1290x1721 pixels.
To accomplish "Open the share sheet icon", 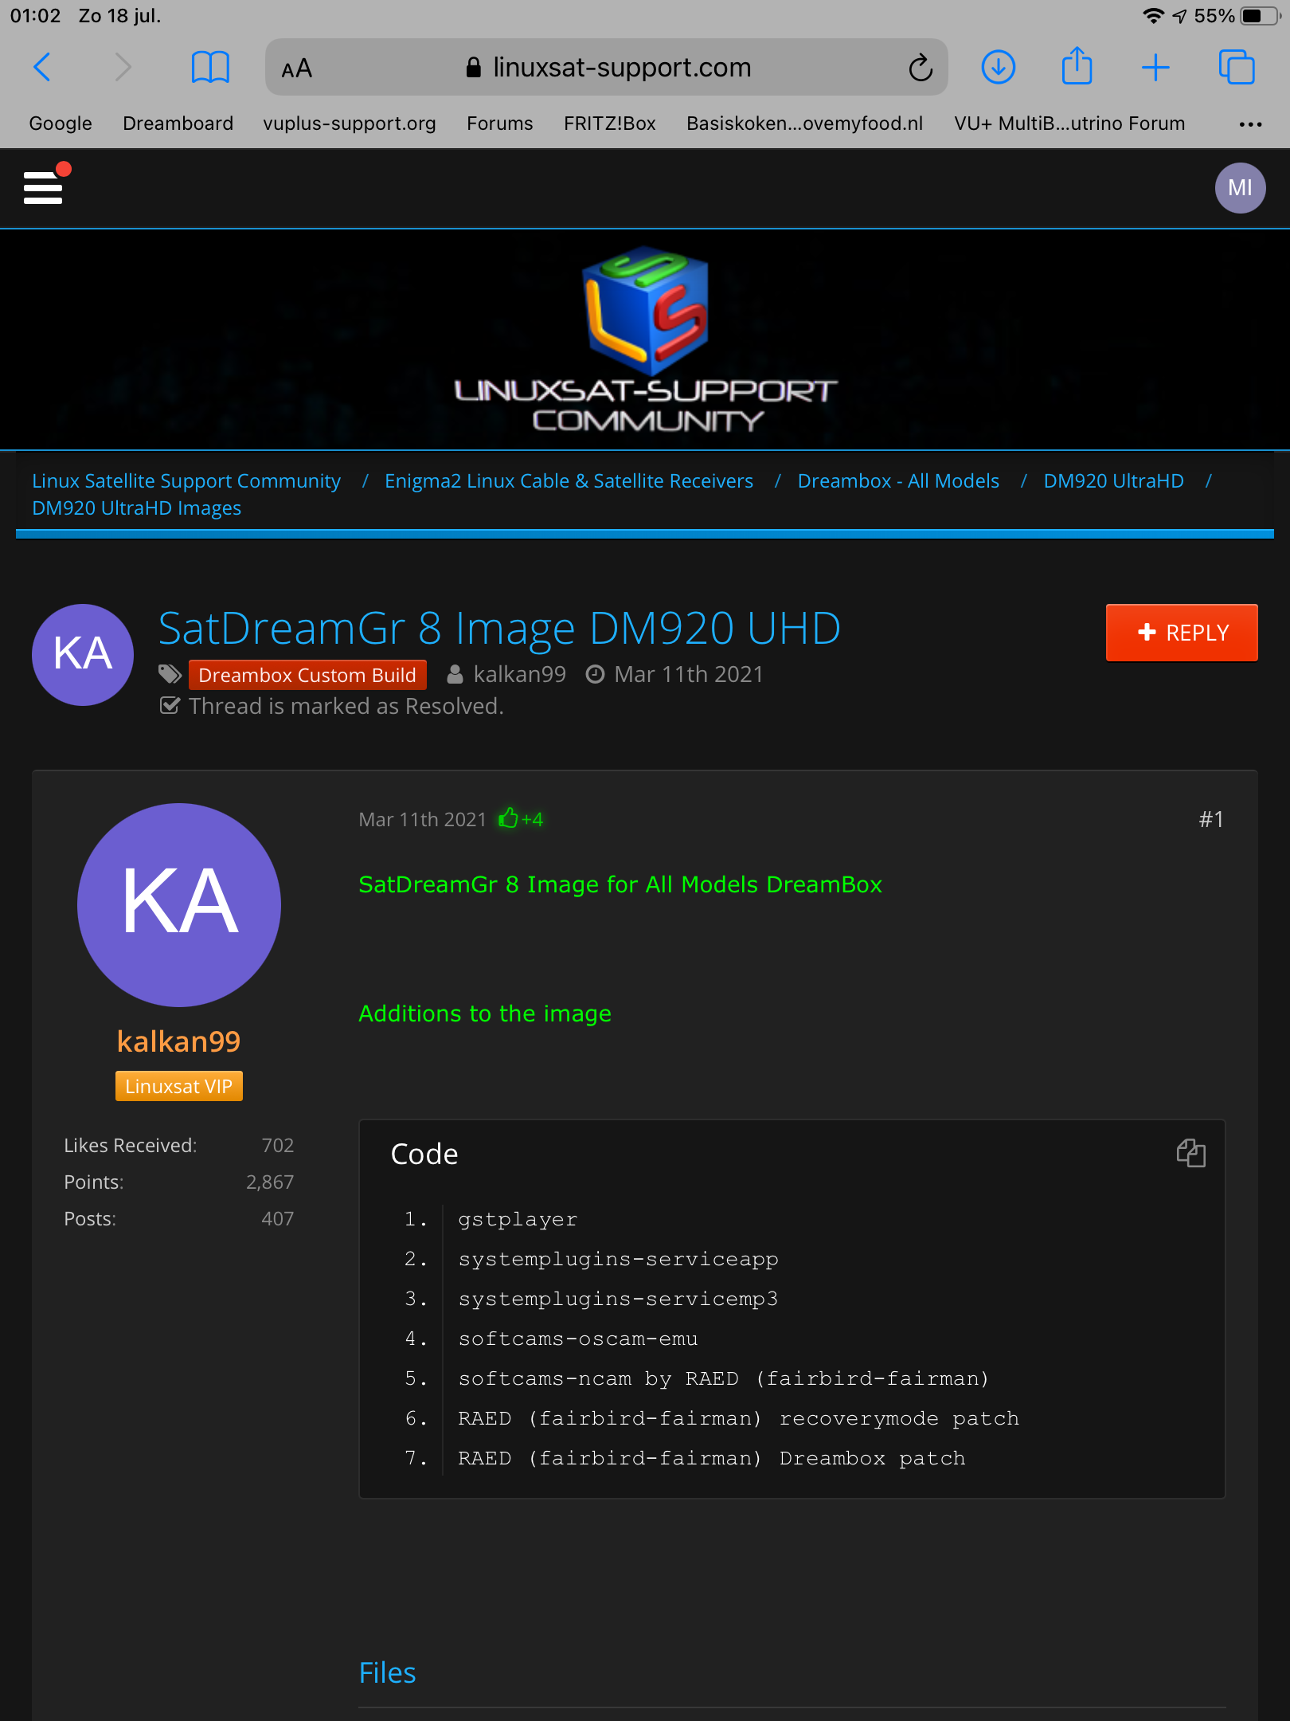I will coord(1077,65).
